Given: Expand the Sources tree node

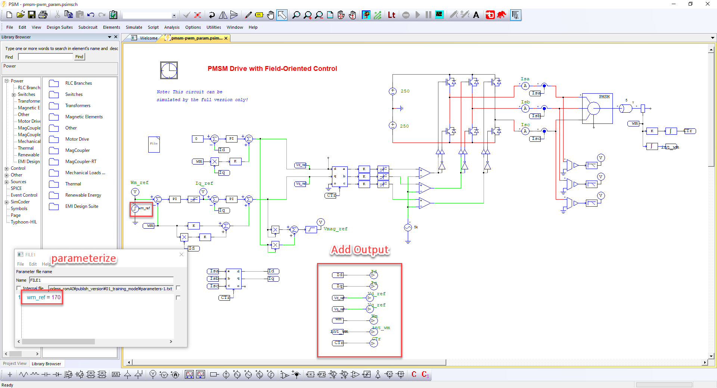Looking at the screenshot, I should coord(6,182).
